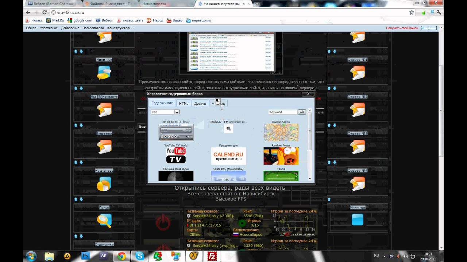Click the address bar showing vip-42.ucoz.ru
Screen dimensions: 467x262
(230, 12)
